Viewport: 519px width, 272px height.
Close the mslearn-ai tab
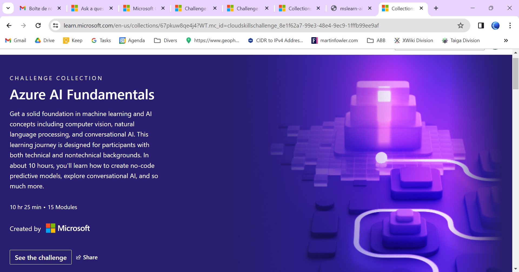click(370, 8)
